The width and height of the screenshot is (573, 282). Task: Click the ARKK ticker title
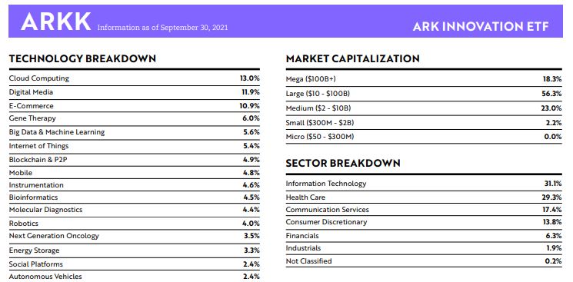56,22
